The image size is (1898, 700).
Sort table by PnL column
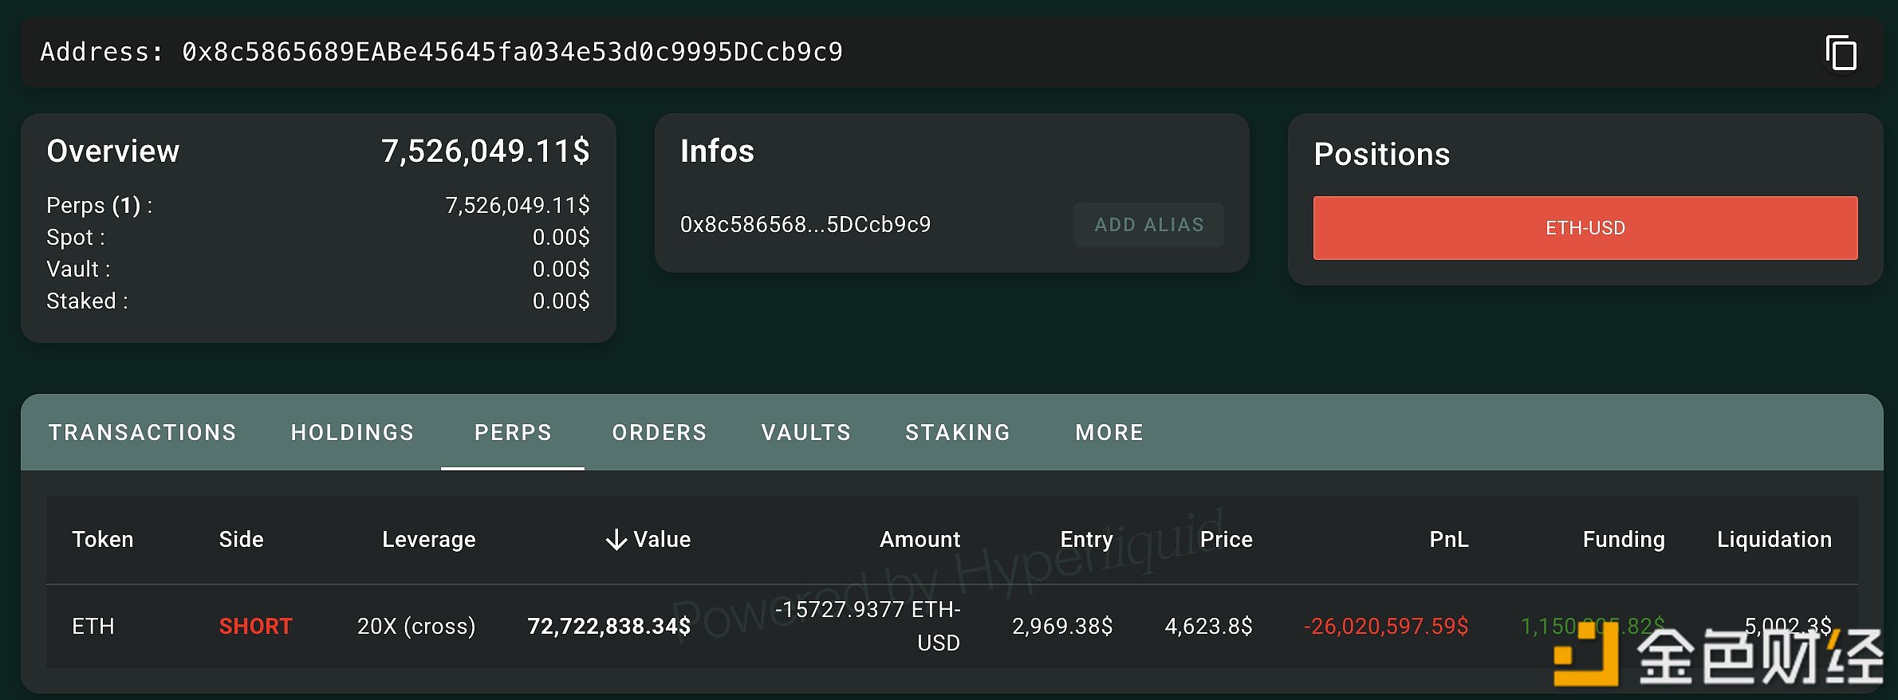click(1447, 540)
